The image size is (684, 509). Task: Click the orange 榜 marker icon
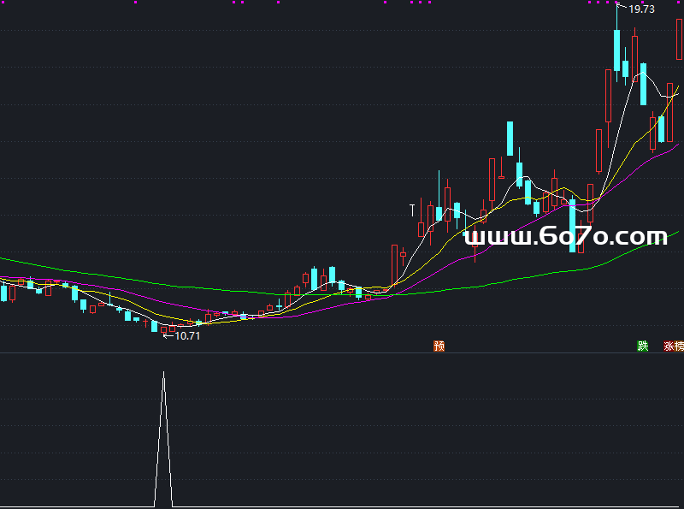[679, 346]
